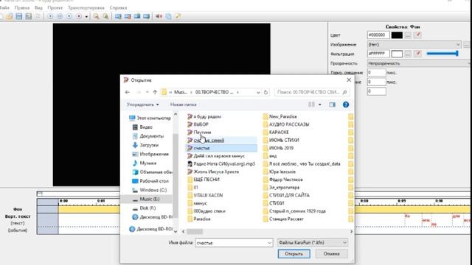Image resolution: width=472 pixels, height=265 pixels.
Task: Click the Save floppy icon in the toolbar
Action: (19, 16)
